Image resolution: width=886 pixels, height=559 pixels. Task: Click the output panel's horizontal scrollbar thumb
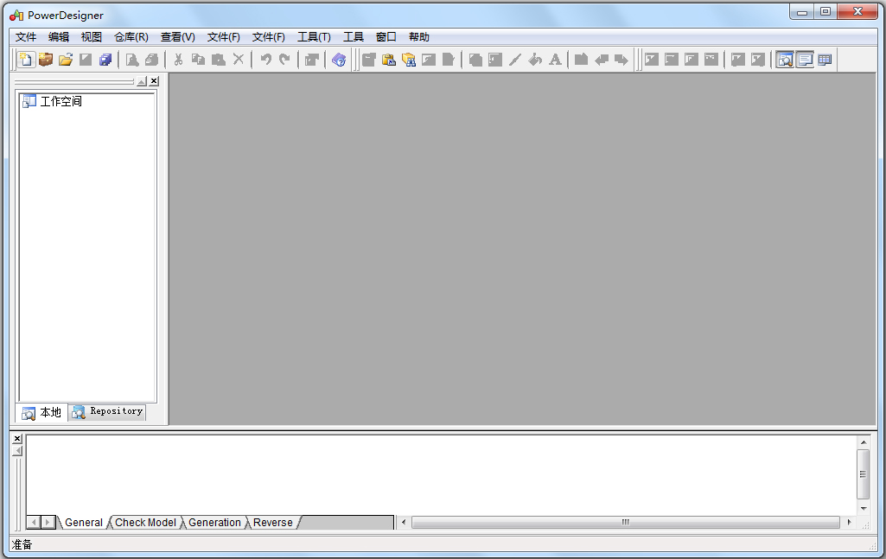pos(625,523)
